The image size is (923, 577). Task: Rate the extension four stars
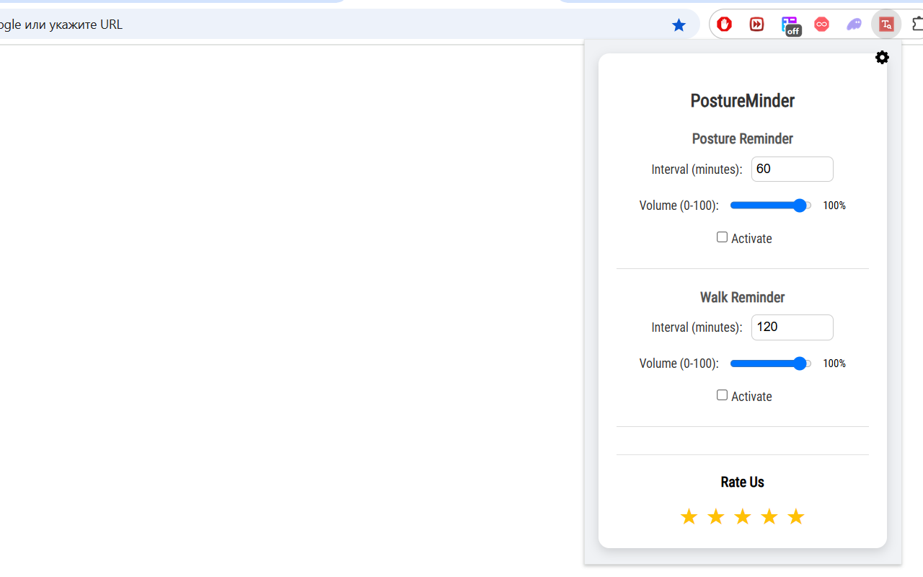(x=769, y=516)
